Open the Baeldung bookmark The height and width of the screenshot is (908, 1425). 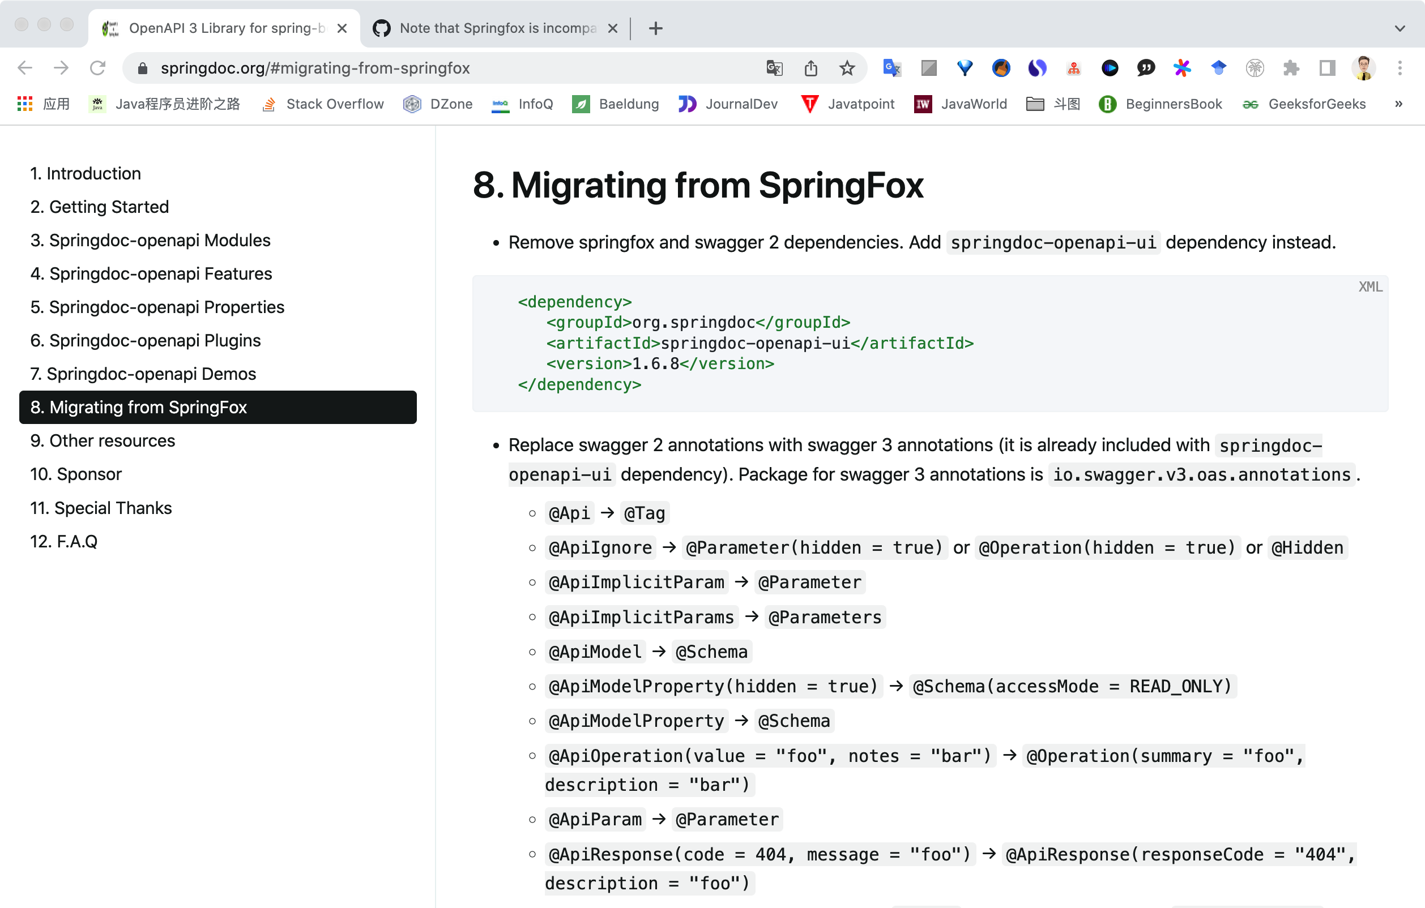(x=616, y=104)
